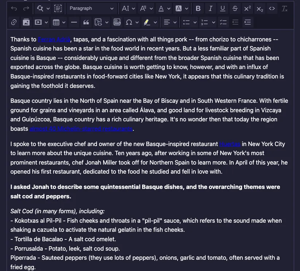Insert a horizontal line
Image resolution: width=300 pixels, height=271 pixels.
[74, 22]
